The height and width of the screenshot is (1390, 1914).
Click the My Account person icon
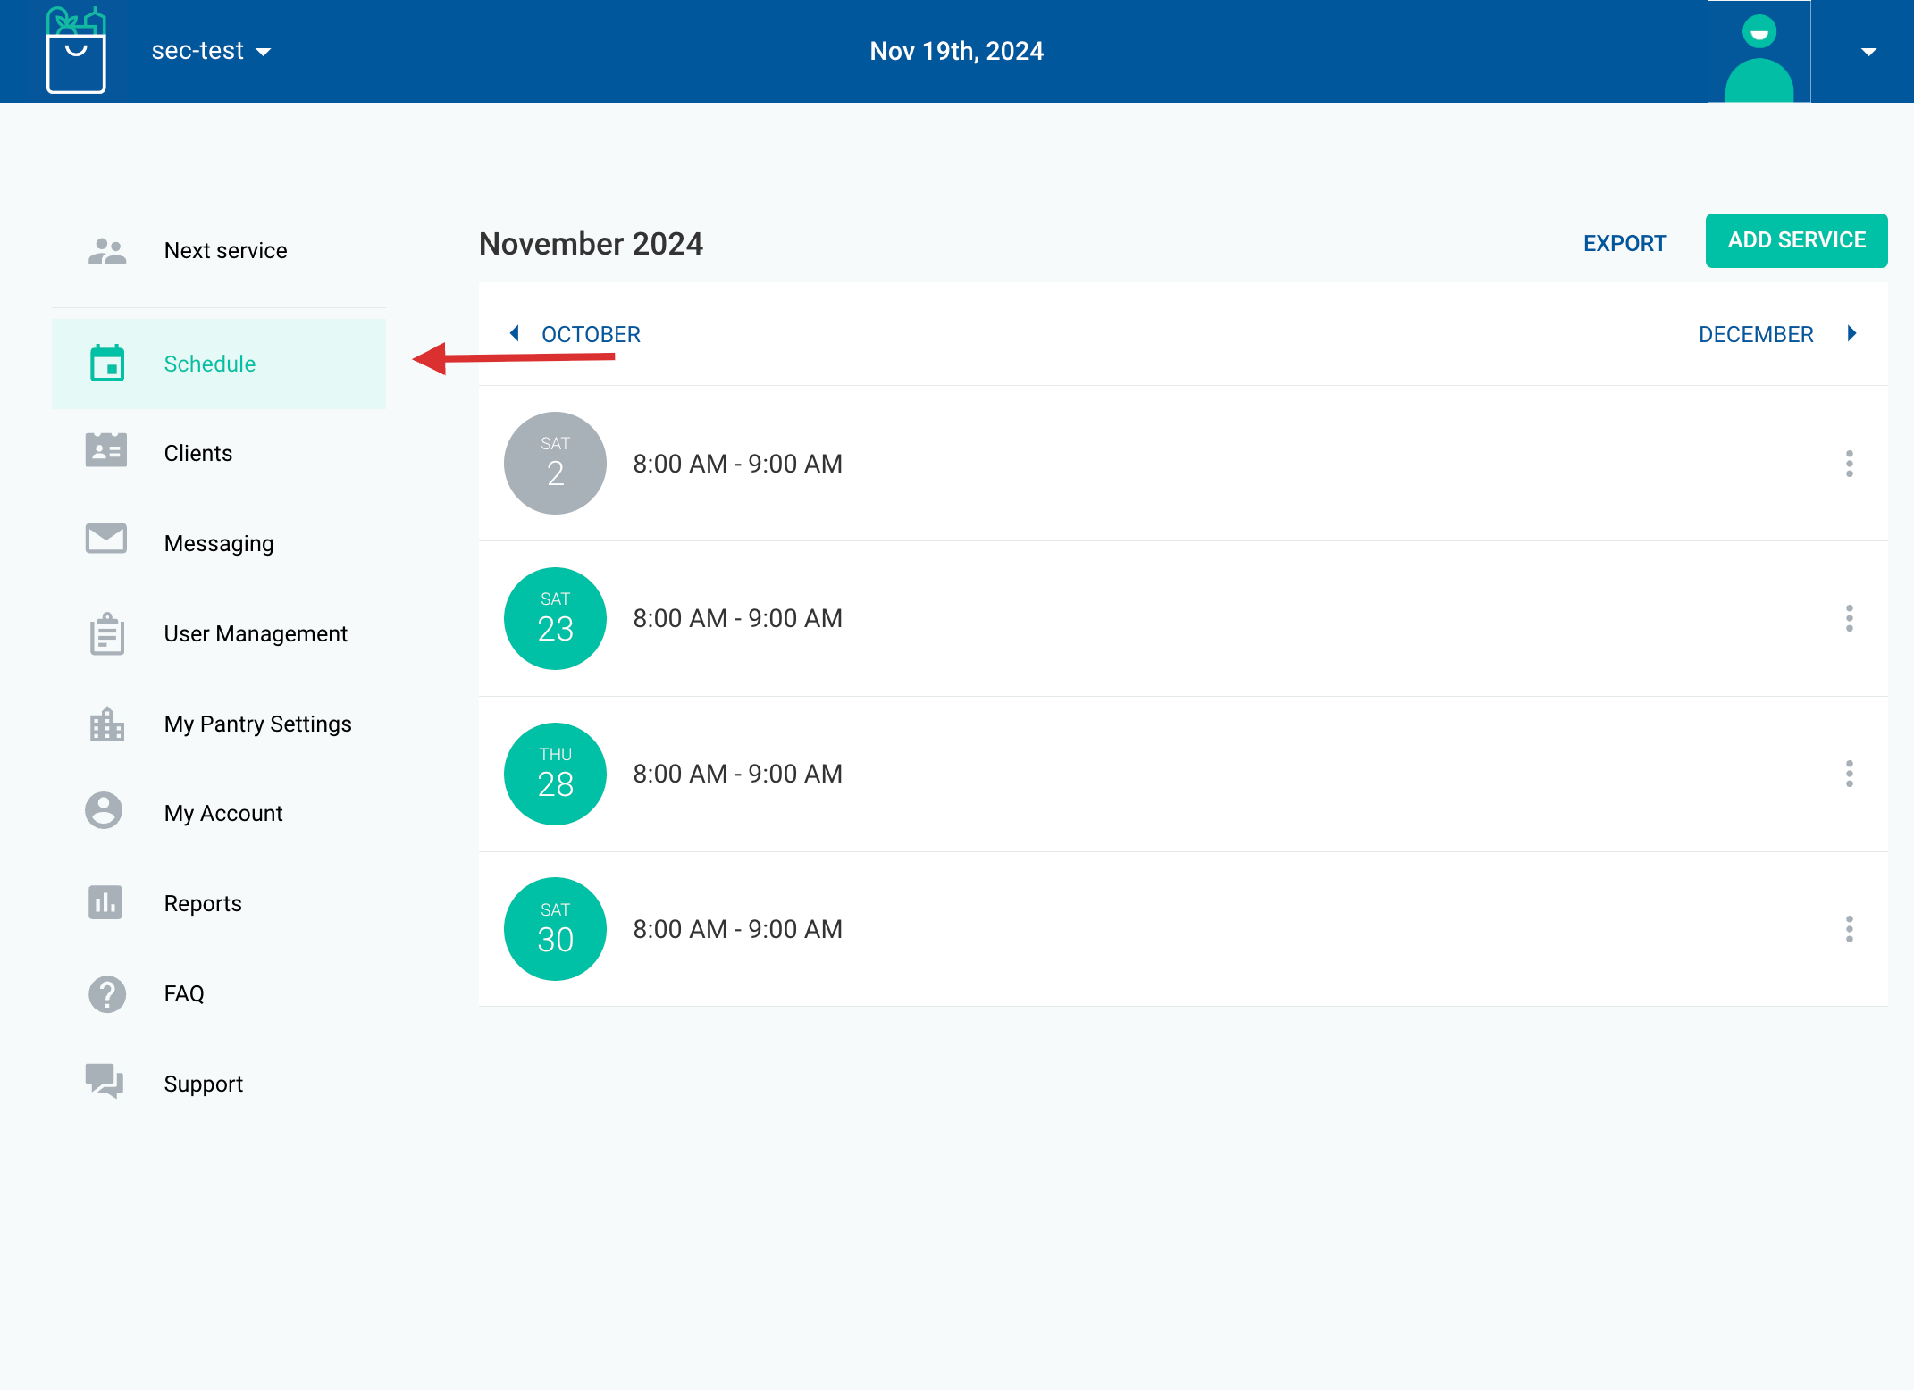click(x=104, y=810)
